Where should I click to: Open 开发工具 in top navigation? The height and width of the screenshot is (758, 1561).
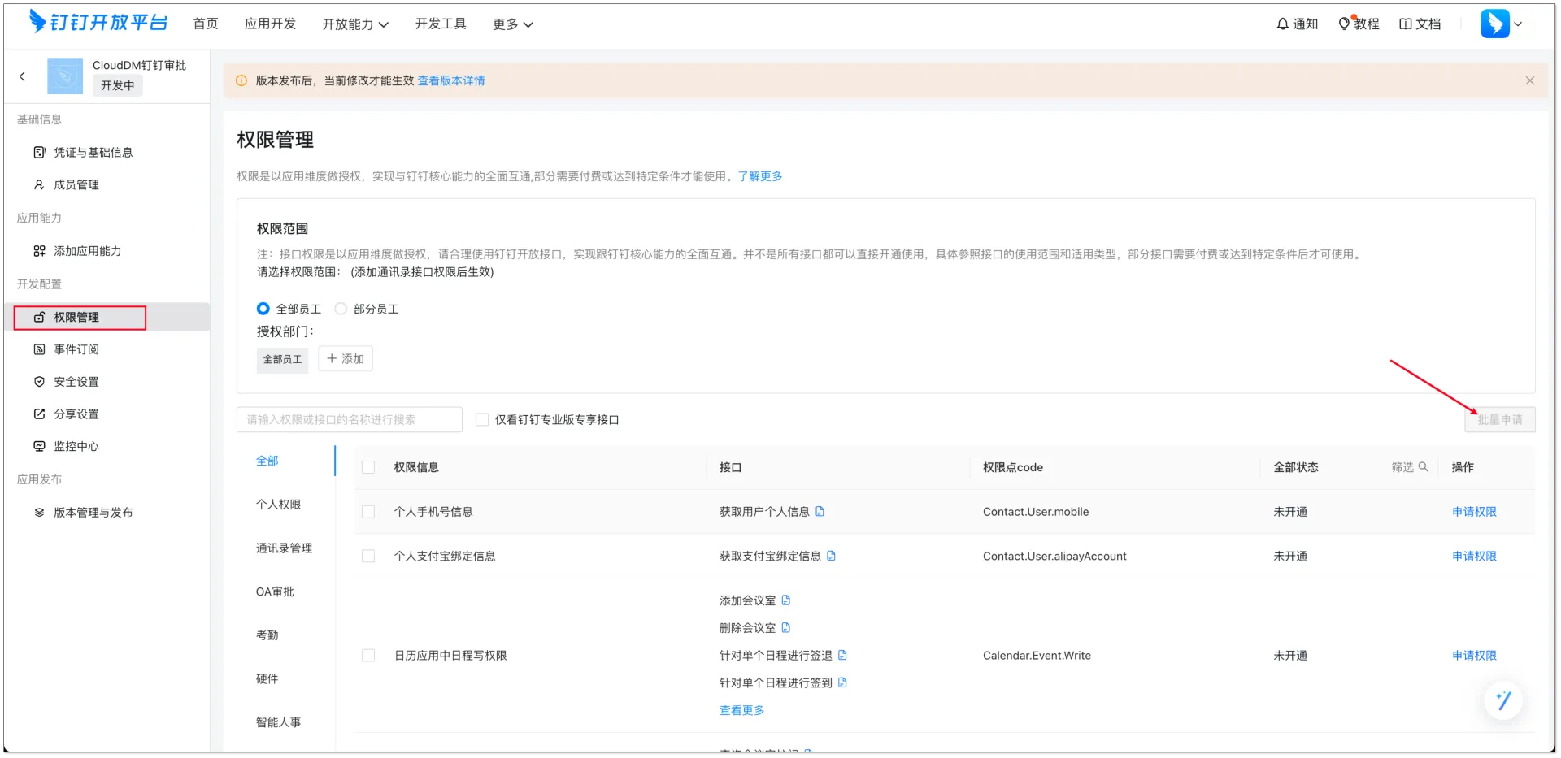click(x=441, y=24)
